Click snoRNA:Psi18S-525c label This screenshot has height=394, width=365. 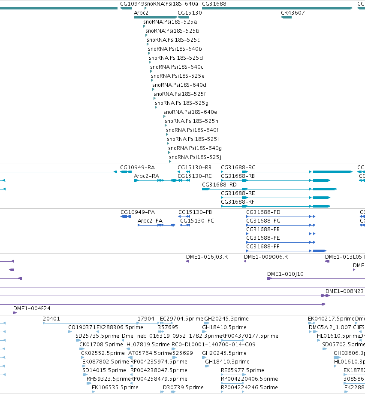click(173, 40)
